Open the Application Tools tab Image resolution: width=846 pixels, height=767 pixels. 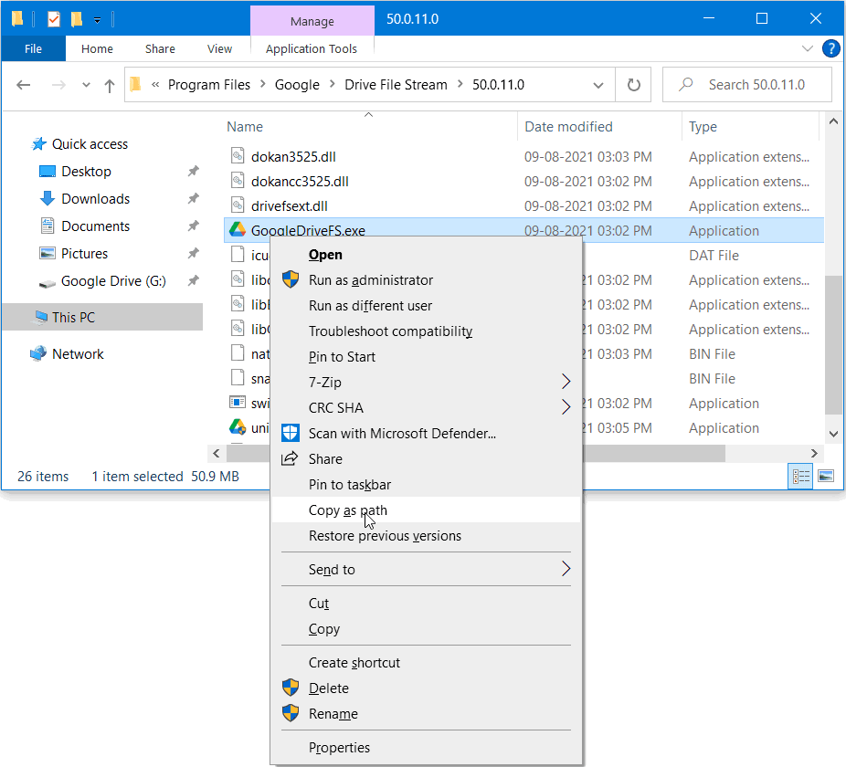point(312,48)
